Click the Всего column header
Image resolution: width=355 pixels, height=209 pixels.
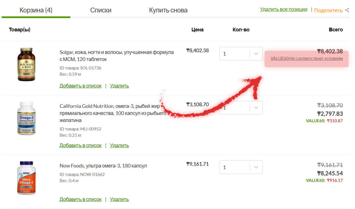[336, 30]
